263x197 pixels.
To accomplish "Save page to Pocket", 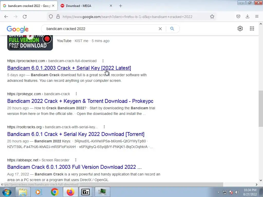I will coord(238,16).
